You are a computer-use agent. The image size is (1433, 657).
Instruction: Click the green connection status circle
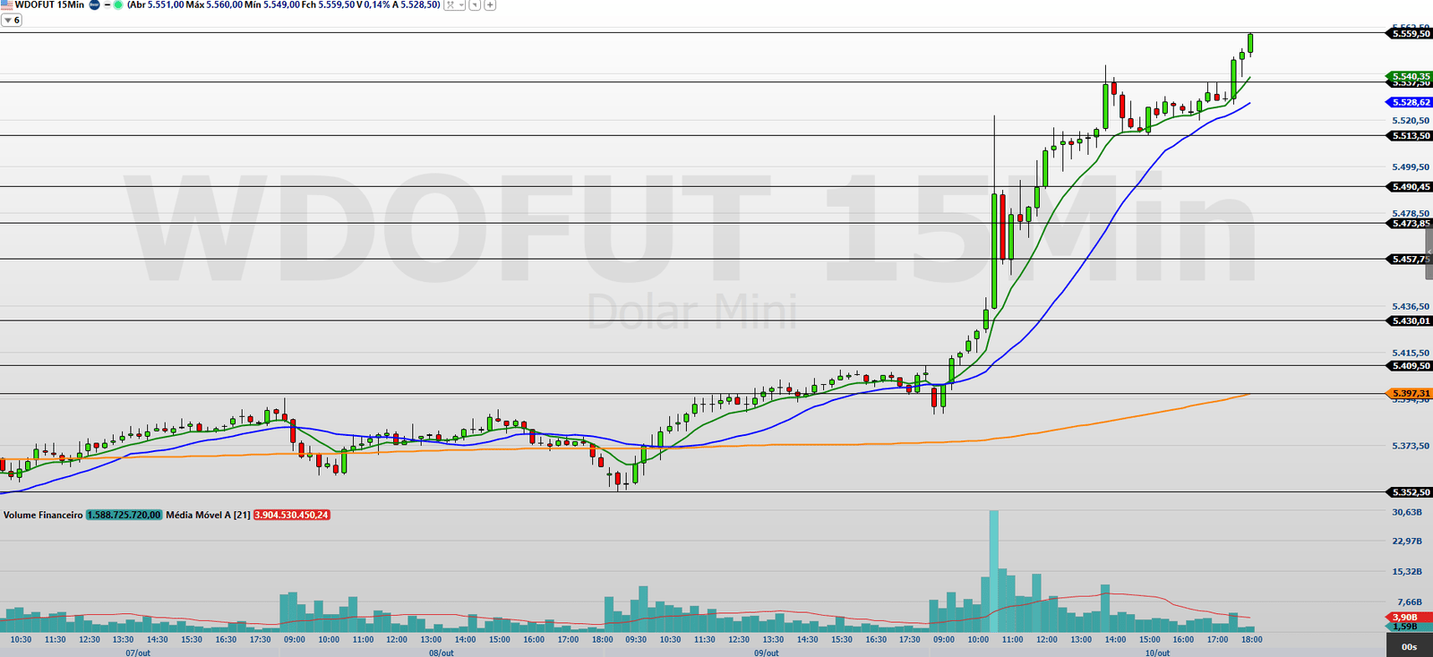118,5
